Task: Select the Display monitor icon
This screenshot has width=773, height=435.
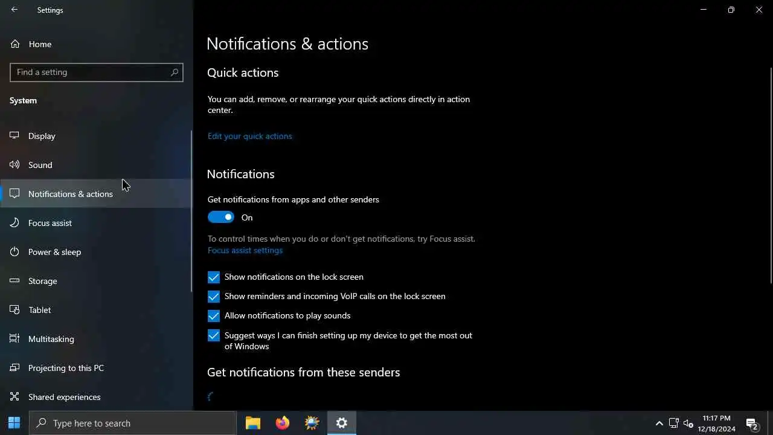Action: pyautogui.click(x=14, y=136)
